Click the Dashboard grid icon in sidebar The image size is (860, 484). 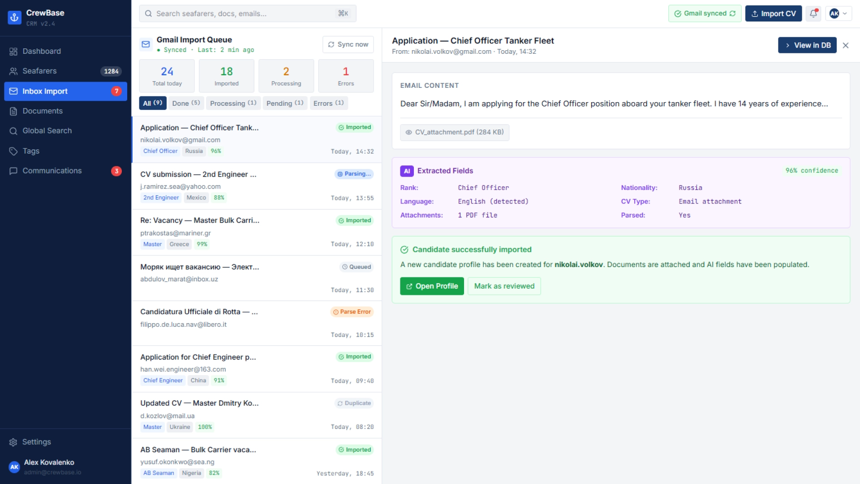click(13, 52)
